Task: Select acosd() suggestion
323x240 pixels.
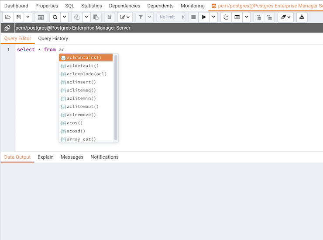Action: click(86, 131)
